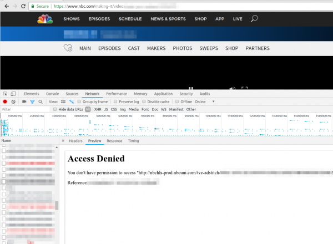Open the Security tab
Screen dimensions: 333x244
pyautogui.click(x=186, y=94)
